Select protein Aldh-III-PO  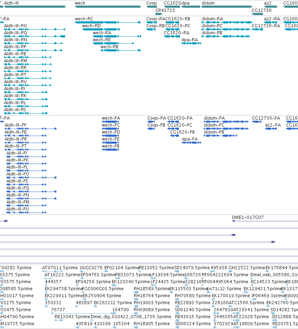click(x=31, y=178)
